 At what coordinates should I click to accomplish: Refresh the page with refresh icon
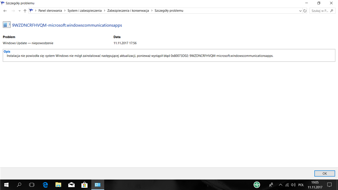pos(305,11)
